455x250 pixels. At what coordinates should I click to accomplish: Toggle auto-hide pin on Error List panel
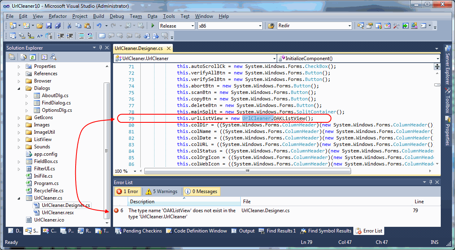(x=431, y=182)
